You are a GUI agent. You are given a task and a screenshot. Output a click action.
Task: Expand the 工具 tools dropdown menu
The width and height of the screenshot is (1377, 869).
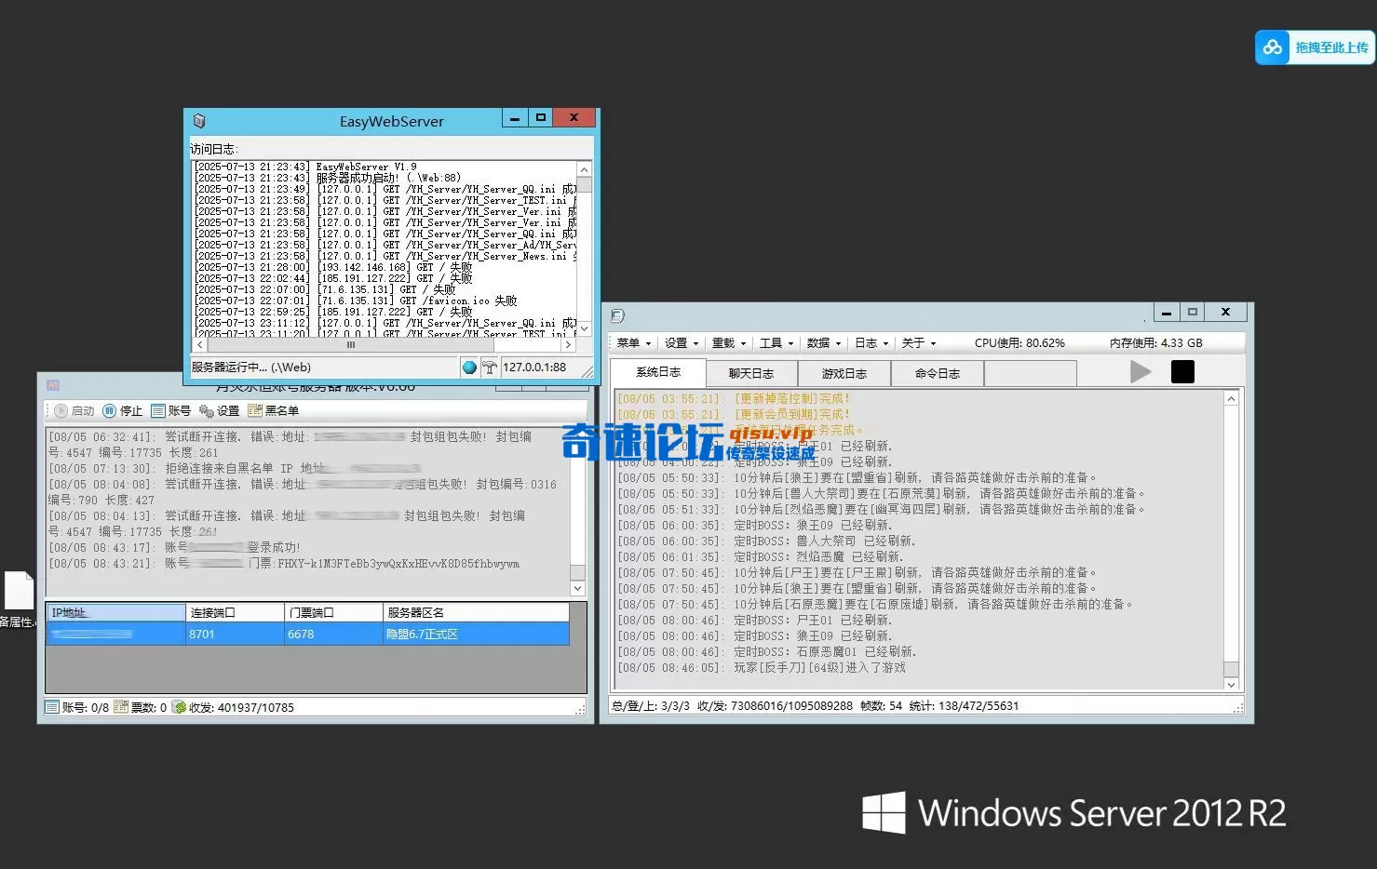tap(776, 343)
